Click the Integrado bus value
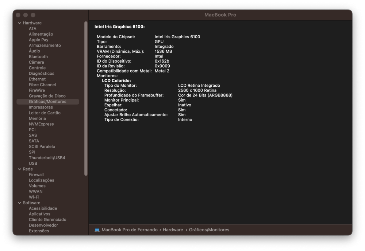Image resolution: width=365 pixels, height=251 pixels. click(164, 47)
